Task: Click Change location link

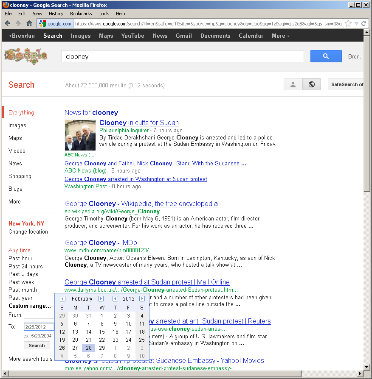Action: point(28,231)
